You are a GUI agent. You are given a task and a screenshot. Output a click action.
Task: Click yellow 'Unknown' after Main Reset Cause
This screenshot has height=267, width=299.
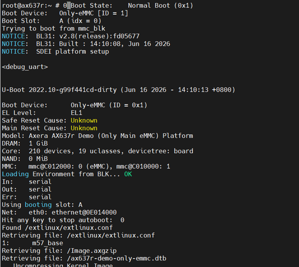[x=84, y=128]
